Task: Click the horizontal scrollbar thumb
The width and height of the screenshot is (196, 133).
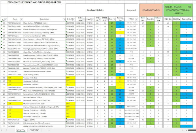Action: tap(192, 130)
